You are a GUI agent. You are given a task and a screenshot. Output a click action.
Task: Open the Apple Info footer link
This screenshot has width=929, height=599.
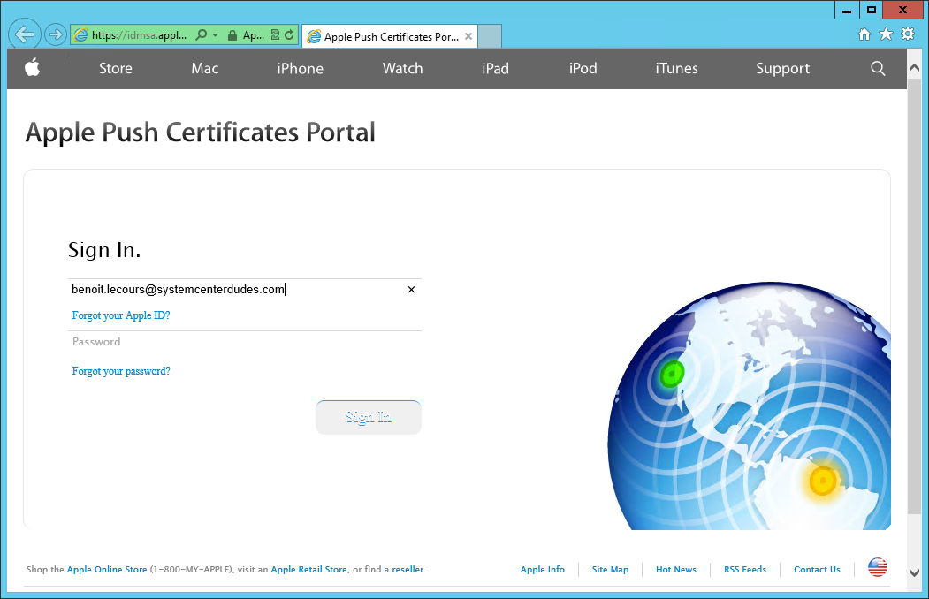pos(542,570)
